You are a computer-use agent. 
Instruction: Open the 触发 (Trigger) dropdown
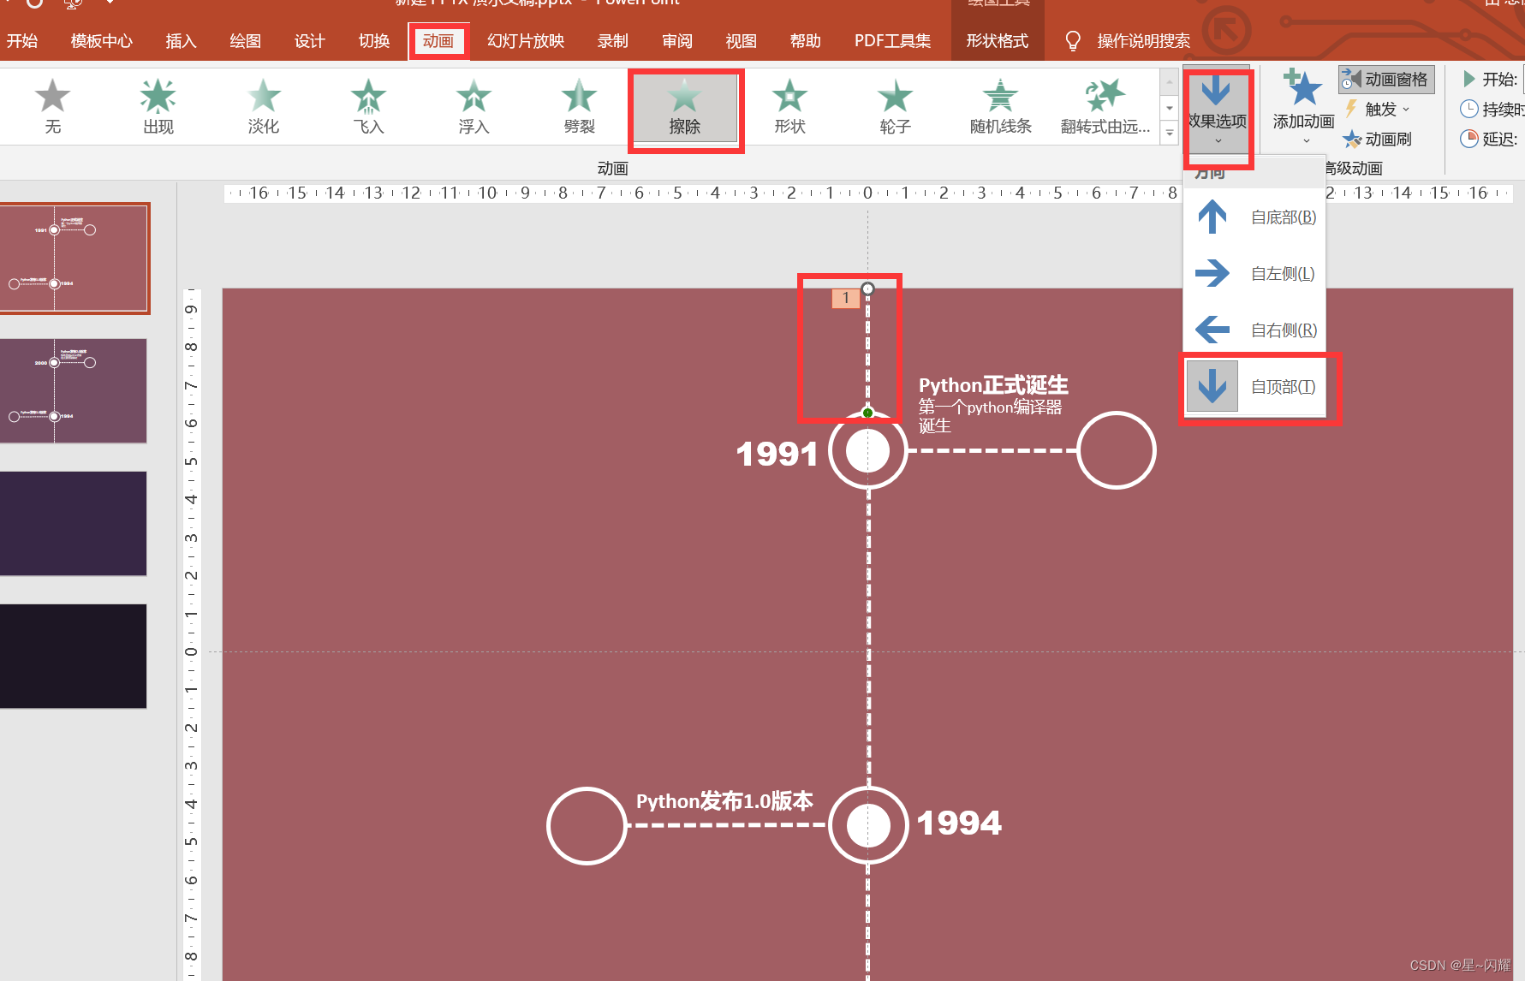coord(1375,110)
